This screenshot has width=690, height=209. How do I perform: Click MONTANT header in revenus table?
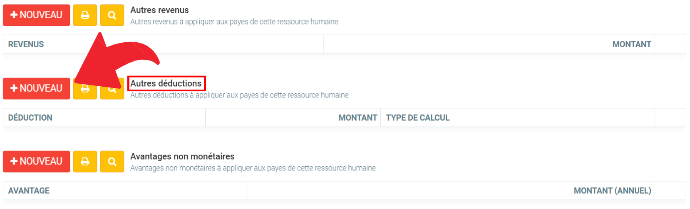point(631,44)
